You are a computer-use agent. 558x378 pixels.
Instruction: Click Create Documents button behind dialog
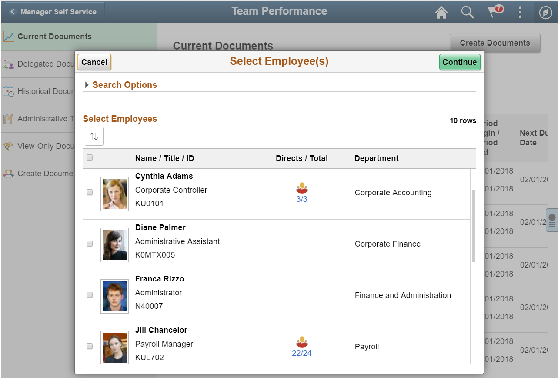495,43
